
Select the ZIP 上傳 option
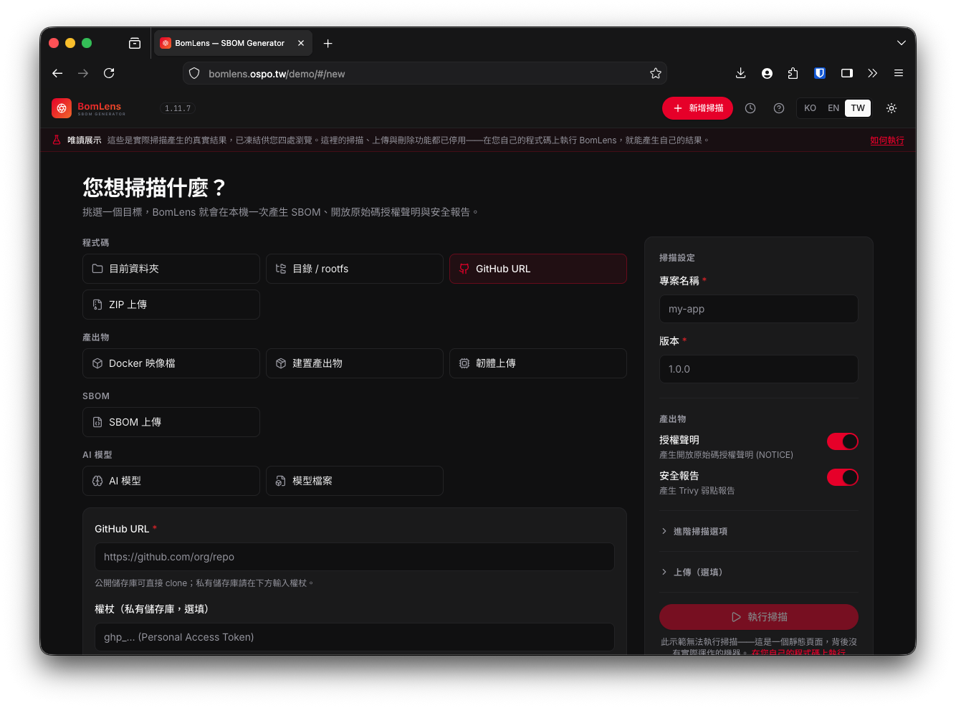click(x=171, y=305)
